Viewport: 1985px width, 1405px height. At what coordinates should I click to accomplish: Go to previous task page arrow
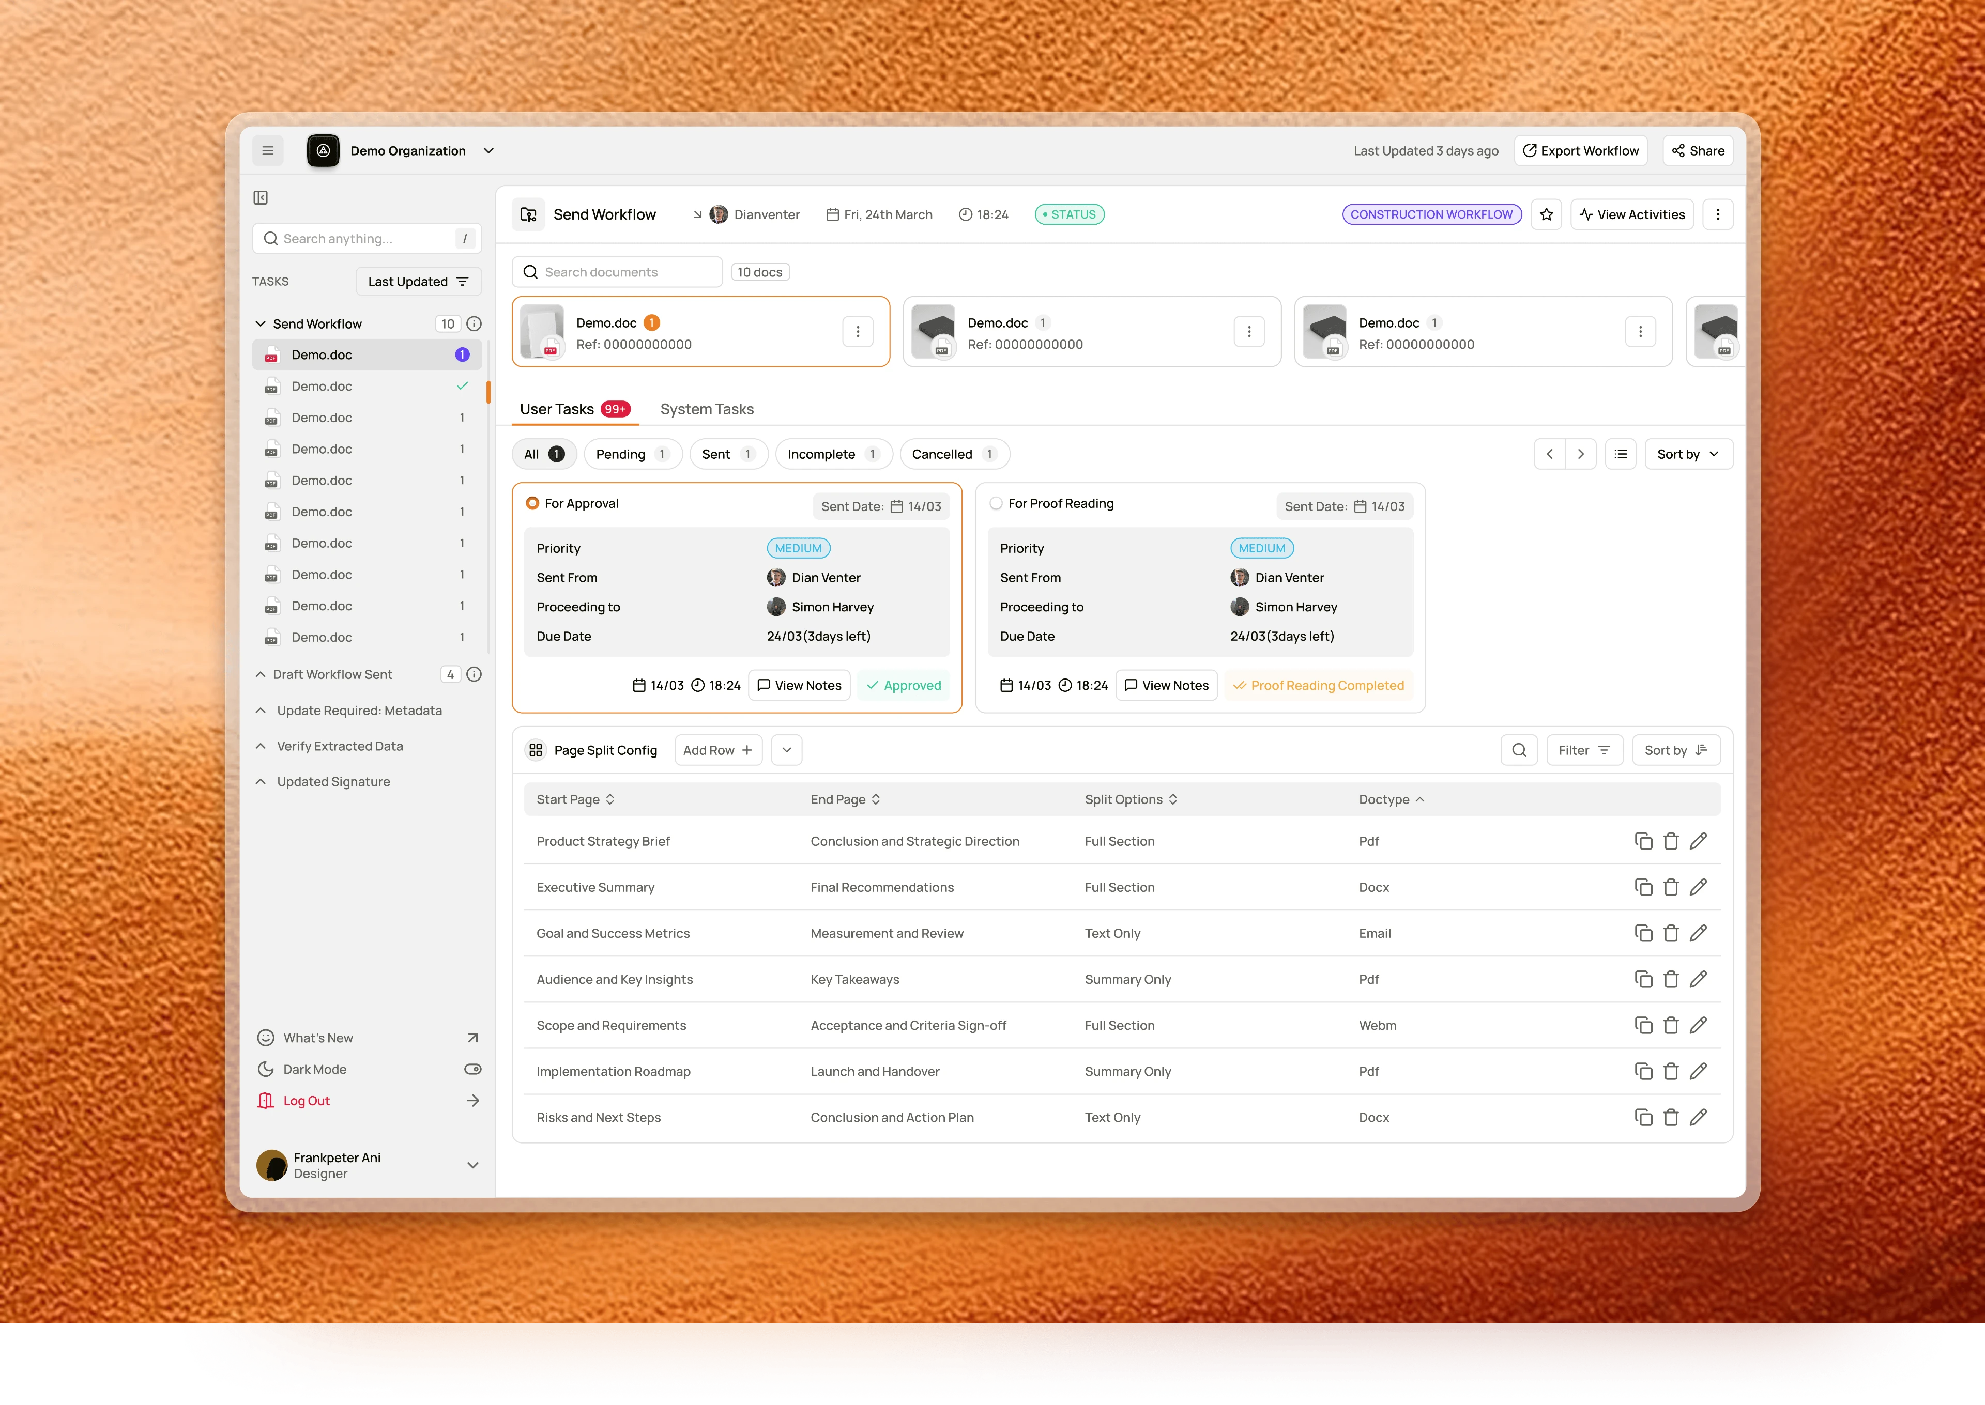(1550, 454)
